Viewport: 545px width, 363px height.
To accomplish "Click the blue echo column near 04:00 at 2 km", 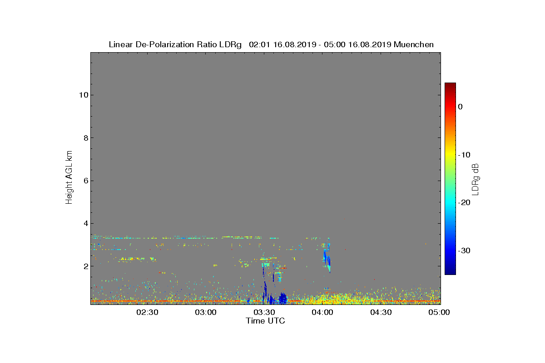I will (327, 259).
